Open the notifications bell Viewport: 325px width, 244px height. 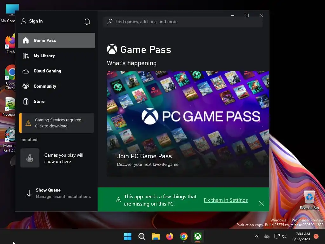click(x=87, y=22)
